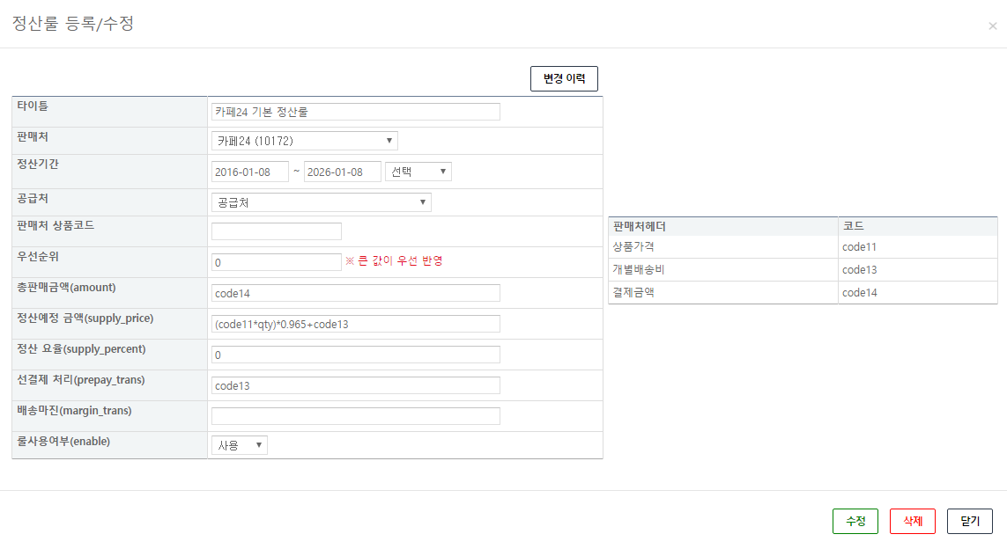Open the 변경 이력 change history
Viewport: 1007px width, 549px height.
(x=564, y=79)
